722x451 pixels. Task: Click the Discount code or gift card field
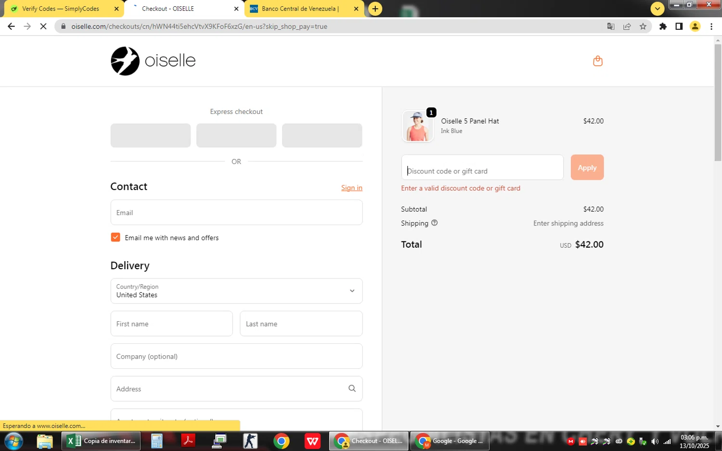pos(482,167)
